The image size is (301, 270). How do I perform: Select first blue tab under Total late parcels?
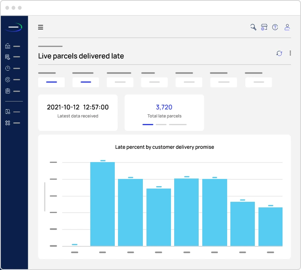tap(148, 125)
